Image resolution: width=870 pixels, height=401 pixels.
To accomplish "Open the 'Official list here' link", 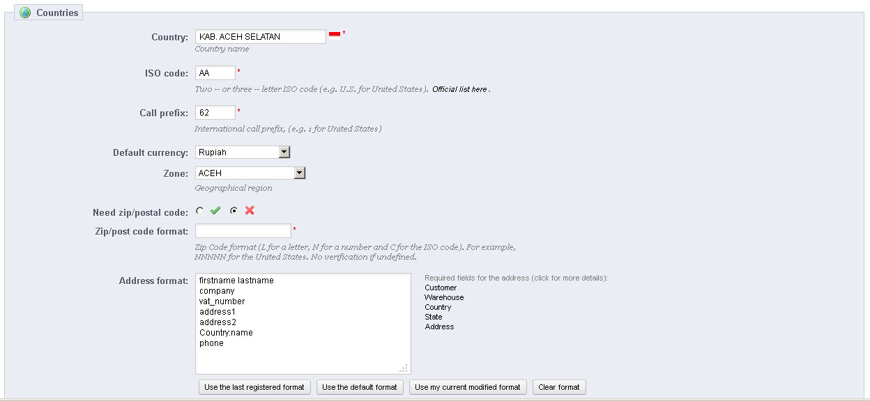I will [459, 89].
